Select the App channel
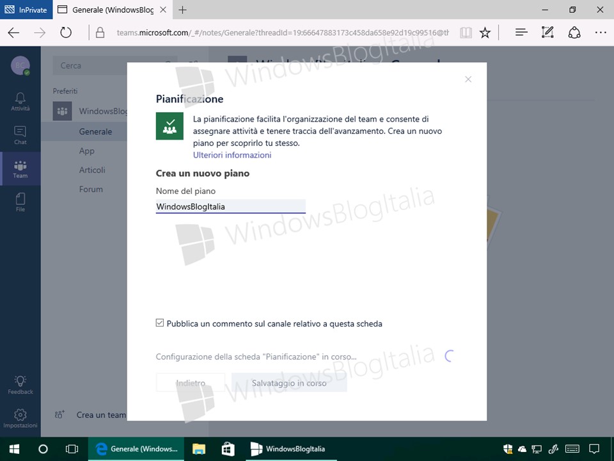The image size is (614, 461). pyautogui.click(x=86, y=151)
